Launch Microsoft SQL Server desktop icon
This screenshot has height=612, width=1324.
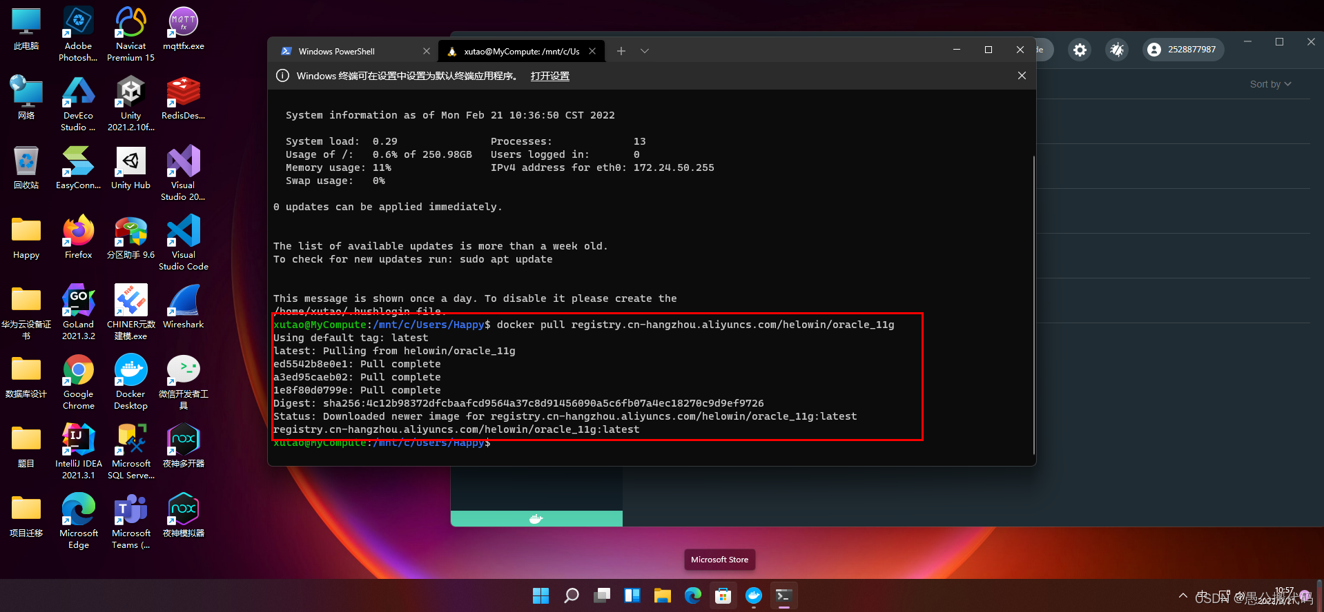130,451
